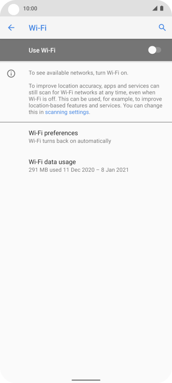Image resolution: width=172 pixels, height=383 pixels.
Task: Open search with the magnifier icon
Action: 162,27
